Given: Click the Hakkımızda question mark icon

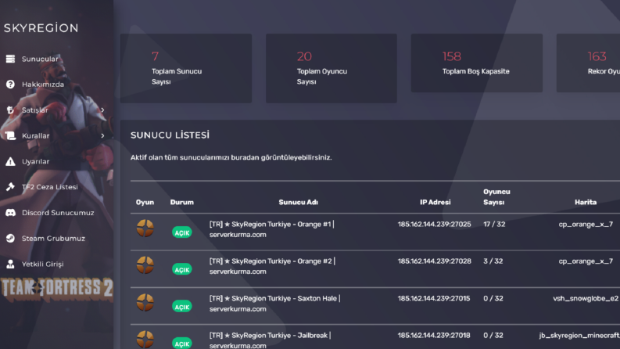Looking at the screenshot, I should (10, 85).
